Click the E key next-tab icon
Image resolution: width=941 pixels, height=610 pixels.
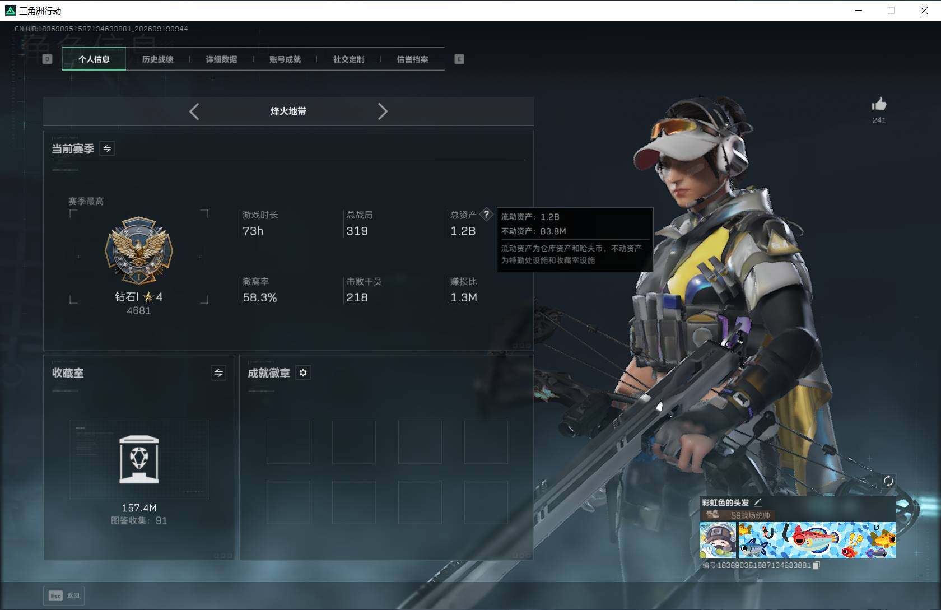click(x=459, y=59)
